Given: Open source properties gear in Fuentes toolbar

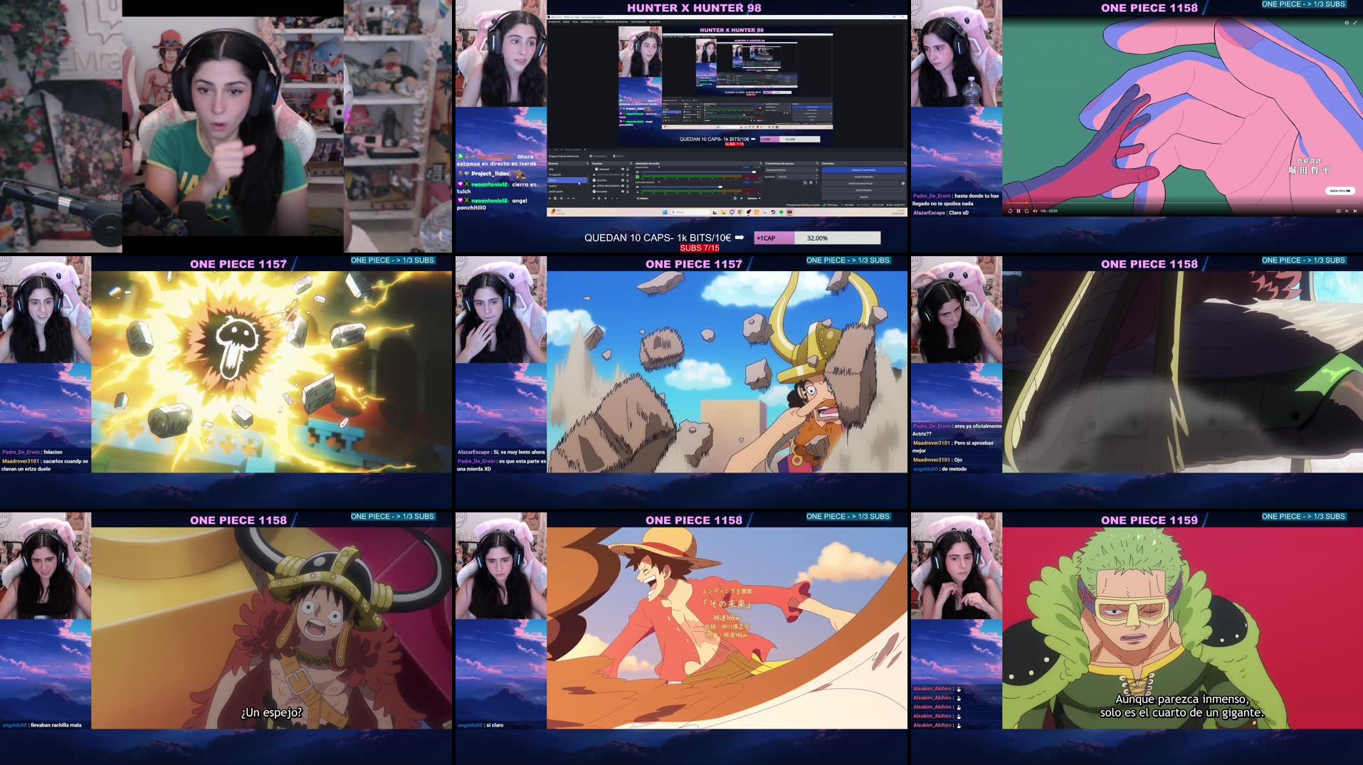Looking at the screenshot, I should pos(606,199).
